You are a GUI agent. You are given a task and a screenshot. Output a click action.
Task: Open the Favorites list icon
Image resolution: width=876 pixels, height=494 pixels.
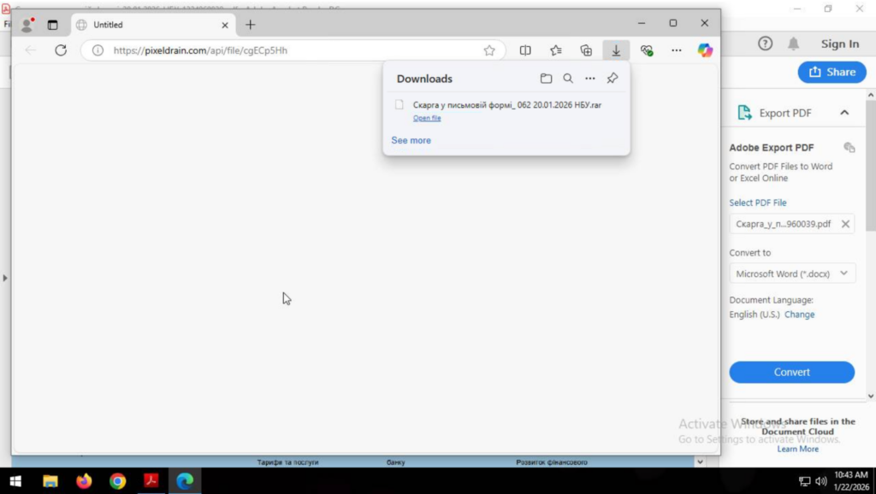pos(556,50)
